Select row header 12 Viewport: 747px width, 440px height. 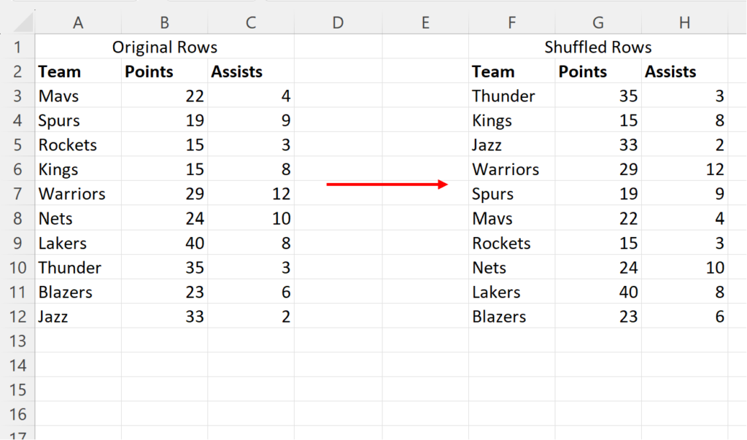click(18, 316)
